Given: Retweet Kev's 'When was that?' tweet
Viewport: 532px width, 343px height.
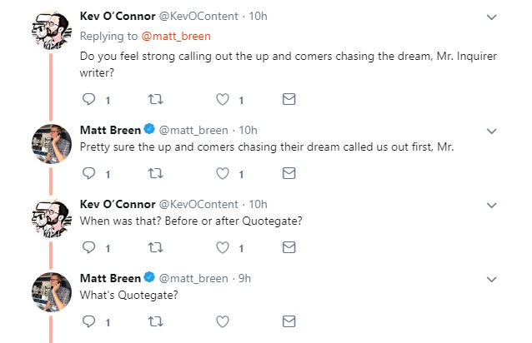Looking at the screenshot, I should [x=156, y=247].
